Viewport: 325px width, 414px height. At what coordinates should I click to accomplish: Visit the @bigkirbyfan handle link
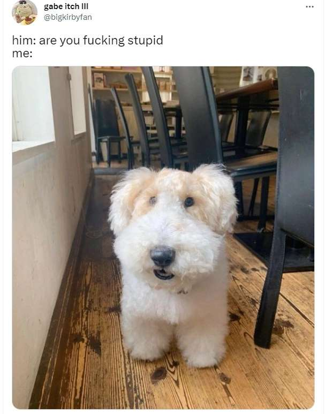[x=68, y=17]
